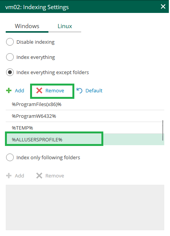
Task: Click the grayed-out plus Add icon
Action: [x=9, y=176]
